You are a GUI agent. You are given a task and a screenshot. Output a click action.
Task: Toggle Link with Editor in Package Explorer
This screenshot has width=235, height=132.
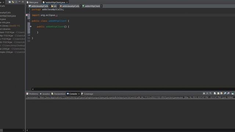[13, 2]
